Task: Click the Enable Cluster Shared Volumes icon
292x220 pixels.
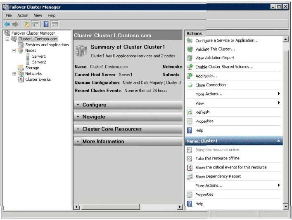Action: [x=190, y=67]
